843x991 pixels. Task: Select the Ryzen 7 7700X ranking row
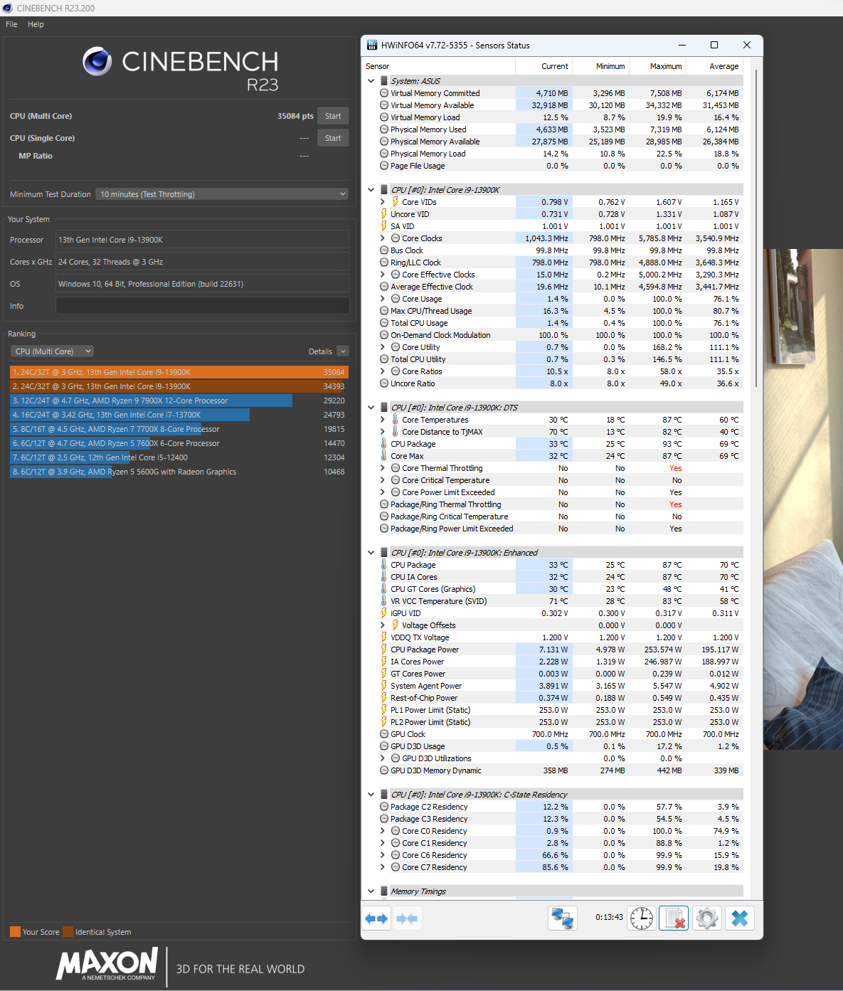[x=179, y=429]
